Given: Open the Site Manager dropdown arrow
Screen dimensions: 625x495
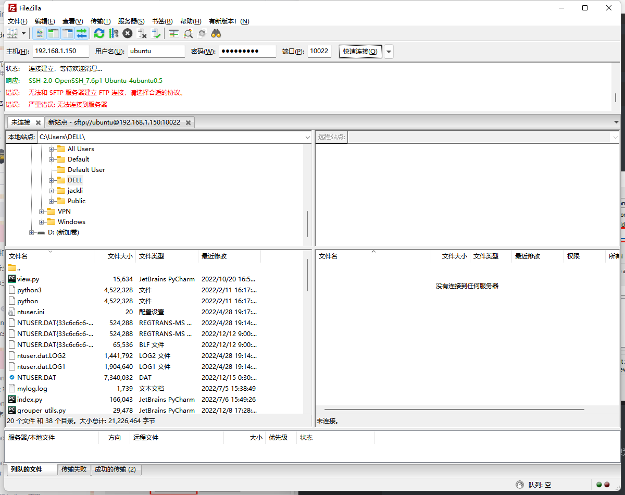Looking at the screenshot, I should point(24,33).
